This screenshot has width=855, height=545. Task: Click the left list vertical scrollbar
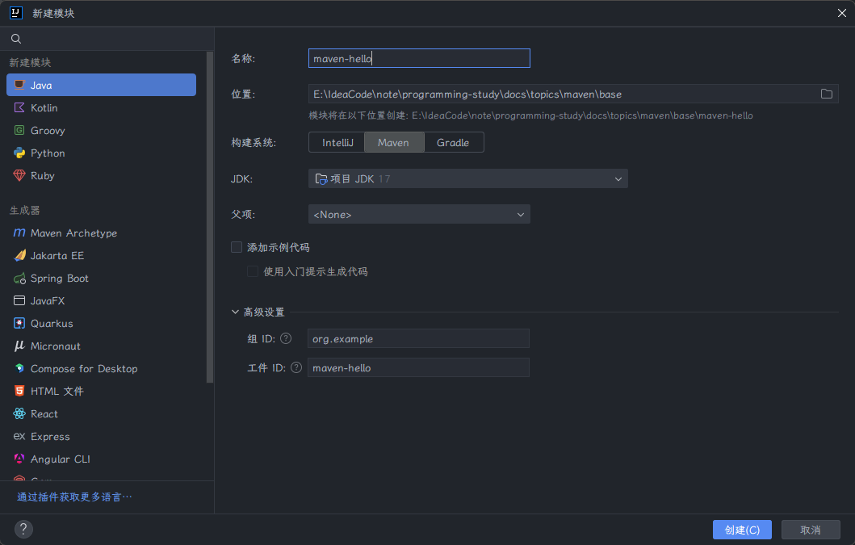pos(210,217)
